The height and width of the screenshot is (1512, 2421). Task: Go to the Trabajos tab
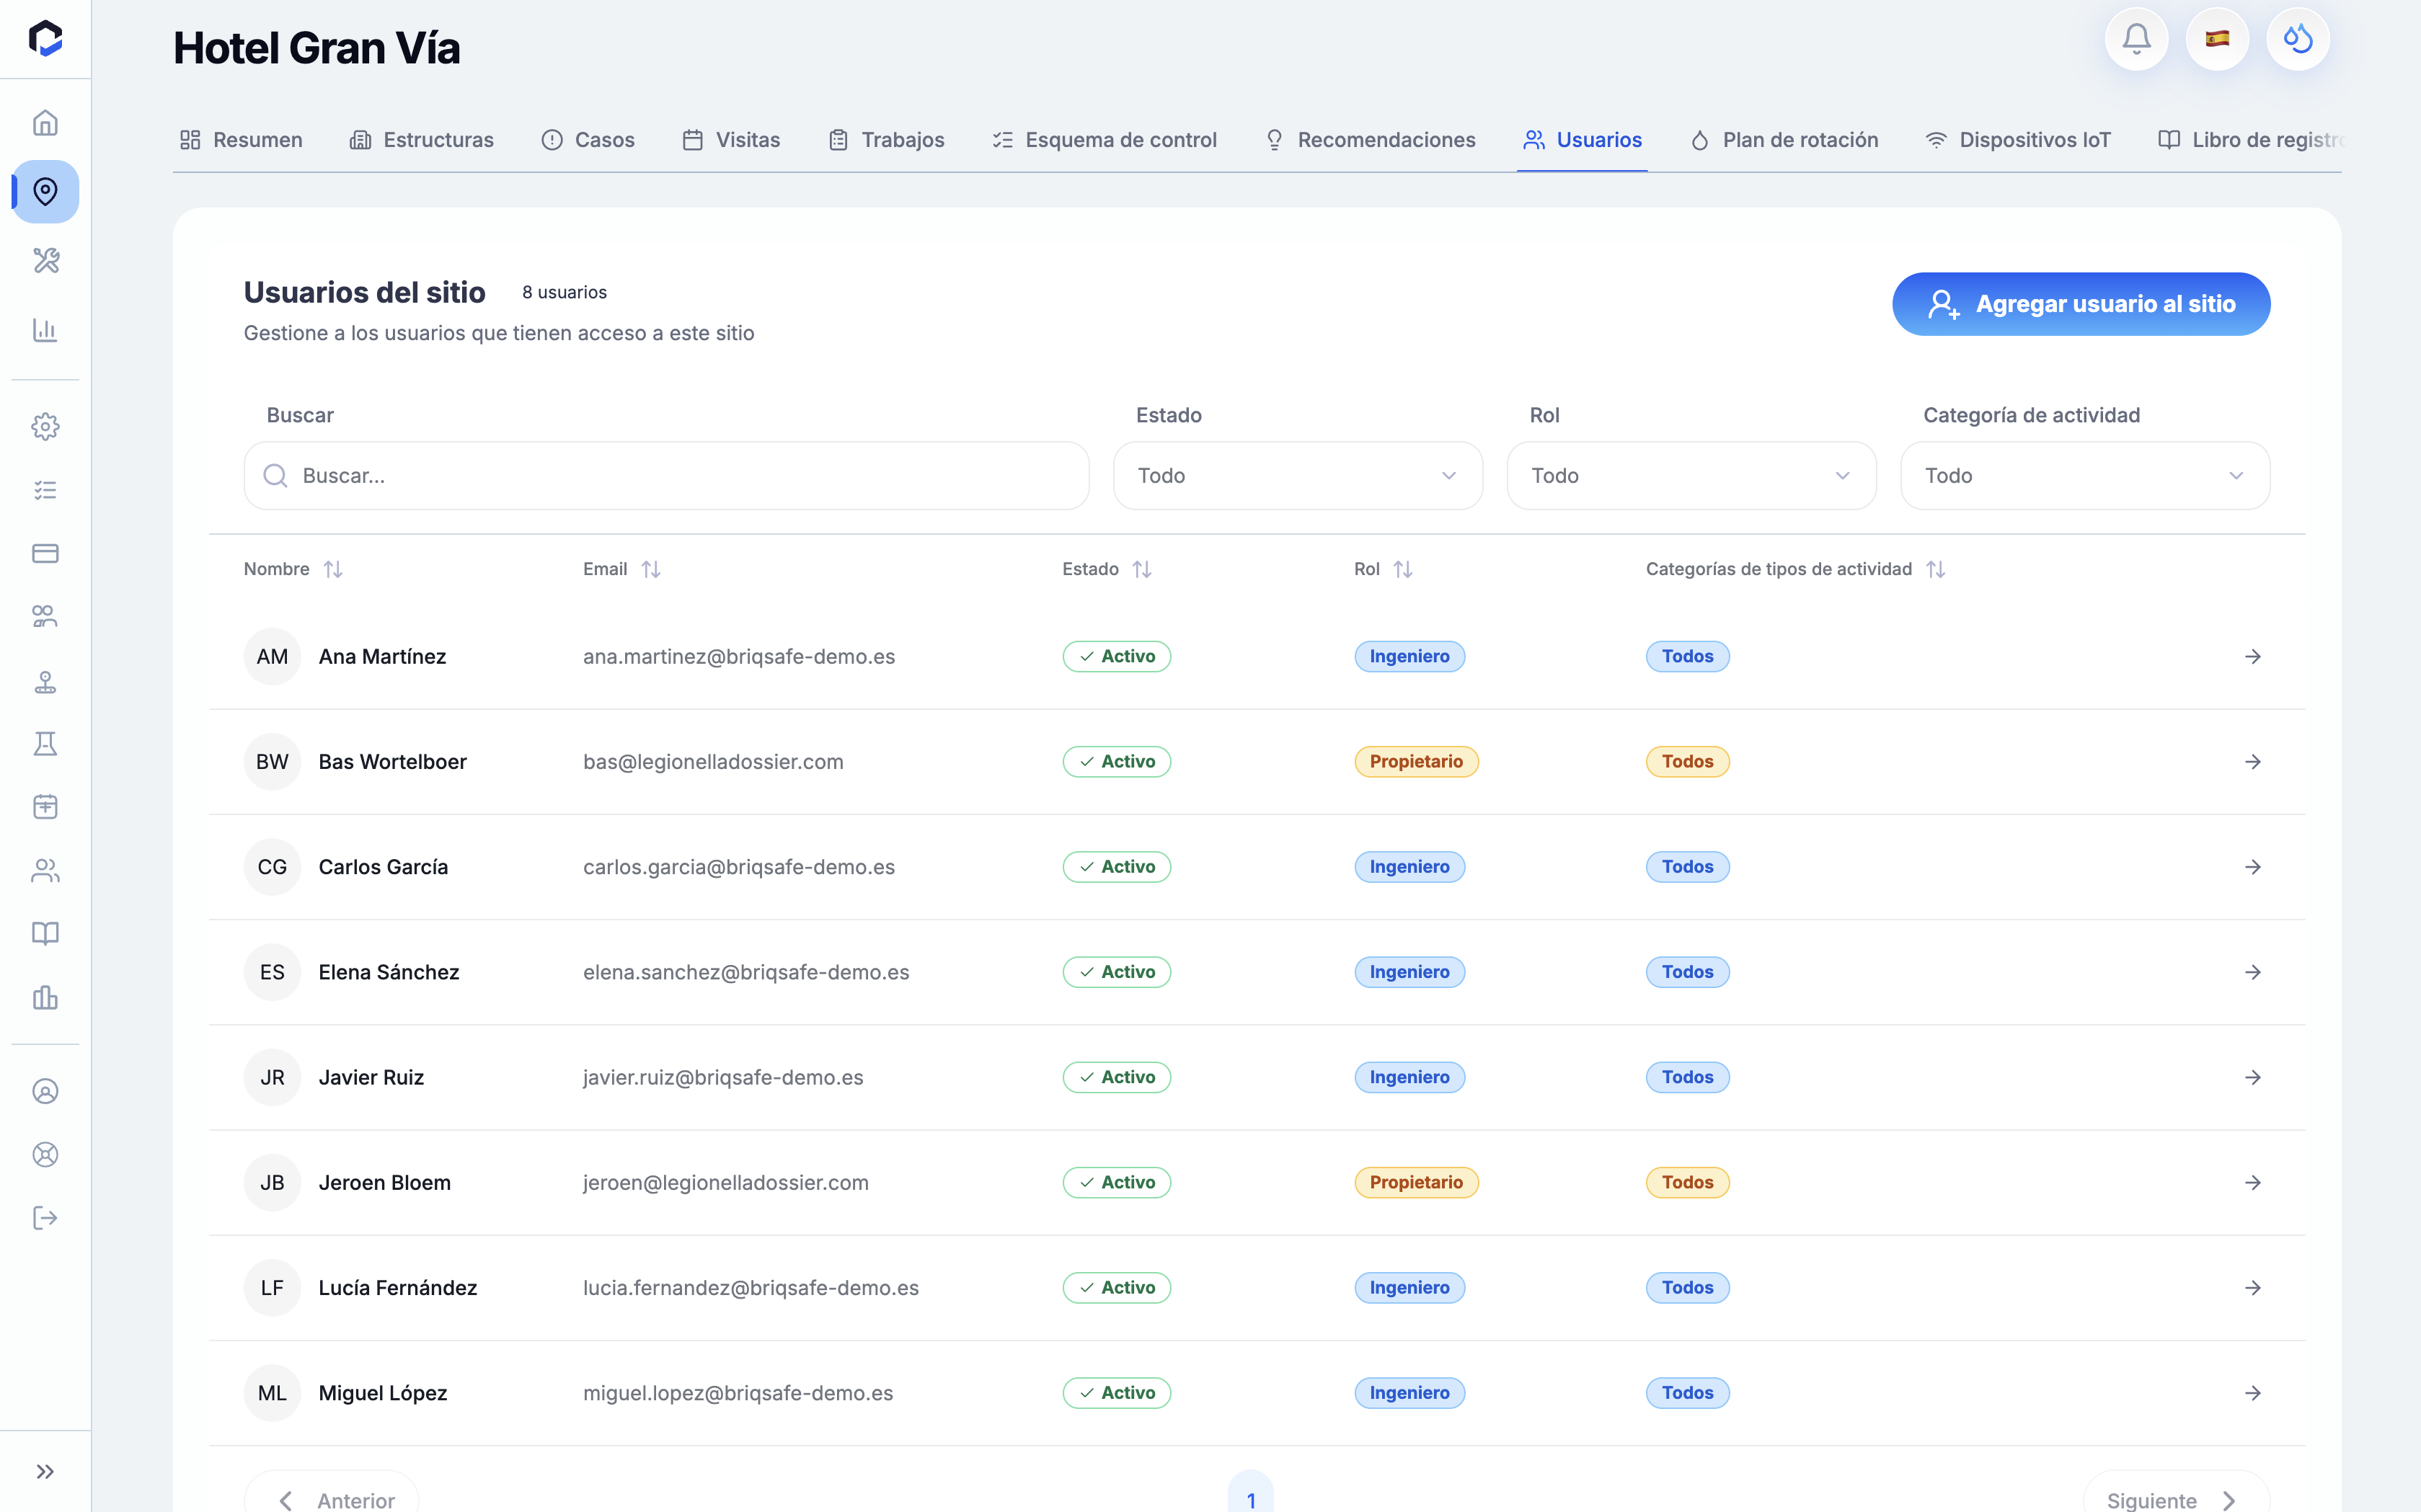(x=886, y=140)
